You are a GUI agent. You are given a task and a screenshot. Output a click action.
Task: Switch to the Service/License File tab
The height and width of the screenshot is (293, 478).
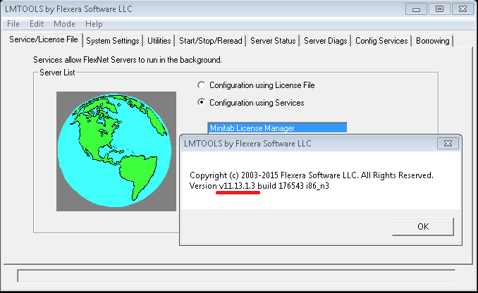(x=43, y=39)
